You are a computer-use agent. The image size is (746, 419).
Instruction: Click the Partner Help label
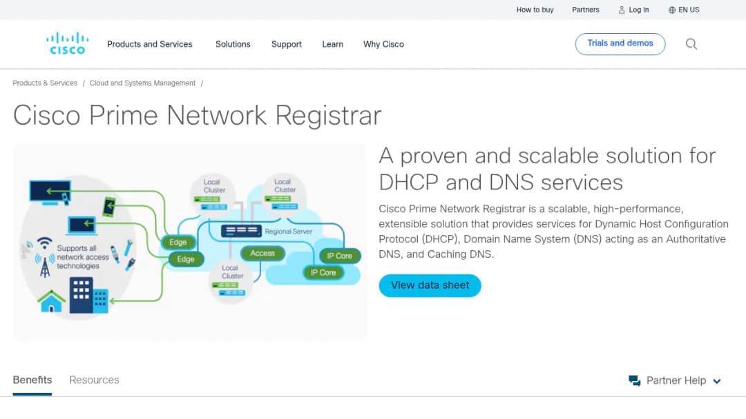[676, 380]
